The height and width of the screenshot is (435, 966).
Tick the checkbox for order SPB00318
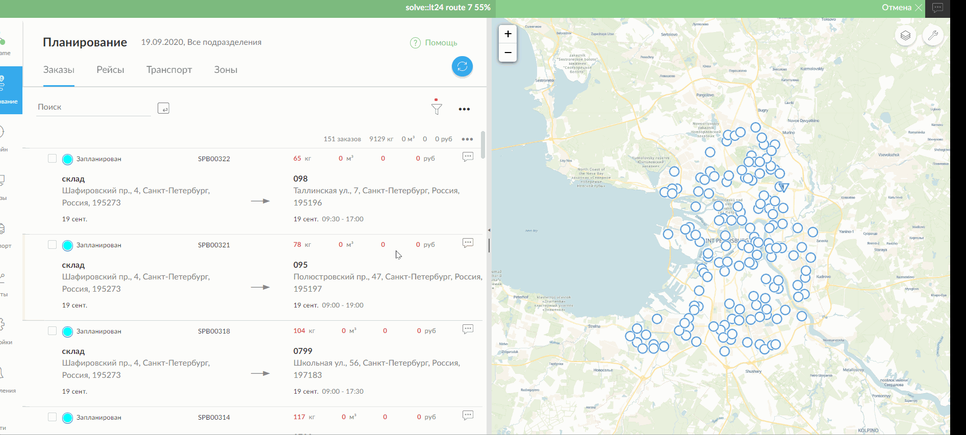click(52, 331)
